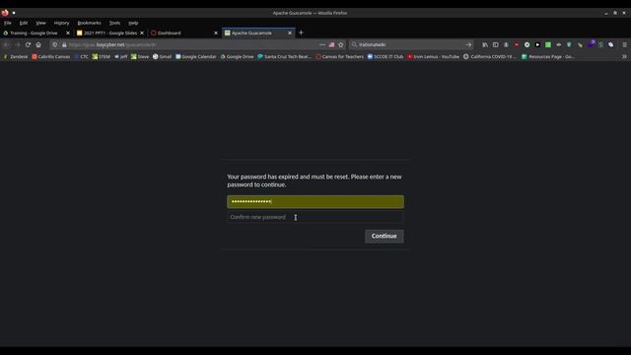
Task: Open the Steve bookmark
Action: 140,57
